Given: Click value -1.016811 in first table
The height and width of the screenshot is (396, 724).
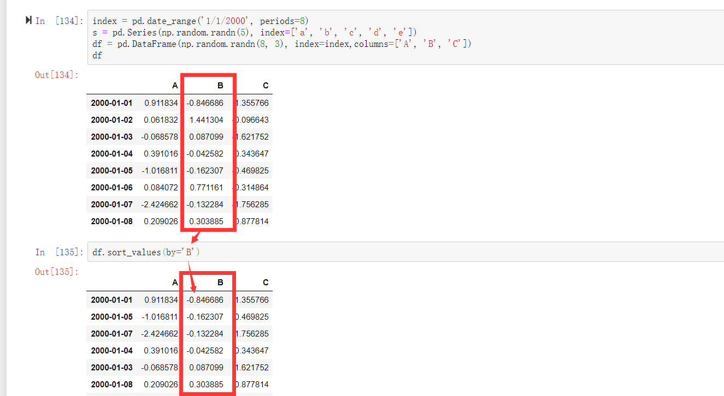Looking at the screenshot, I should [160, 170].
